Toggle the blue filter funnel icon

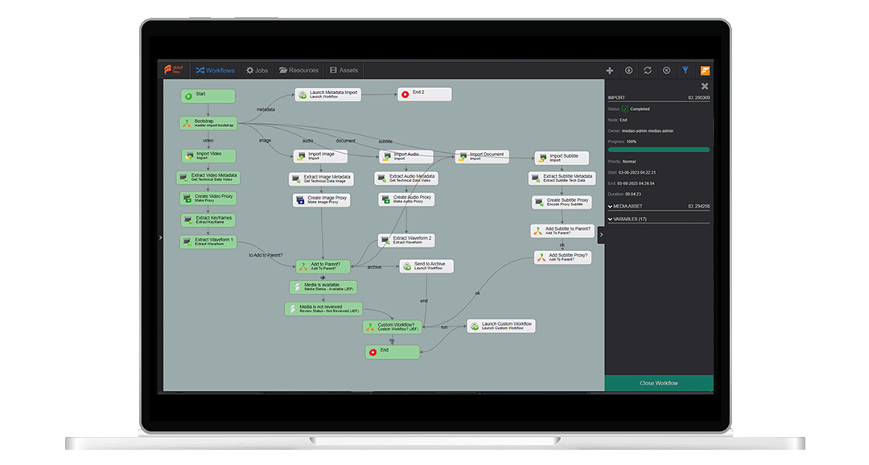(x=686, y=71)
